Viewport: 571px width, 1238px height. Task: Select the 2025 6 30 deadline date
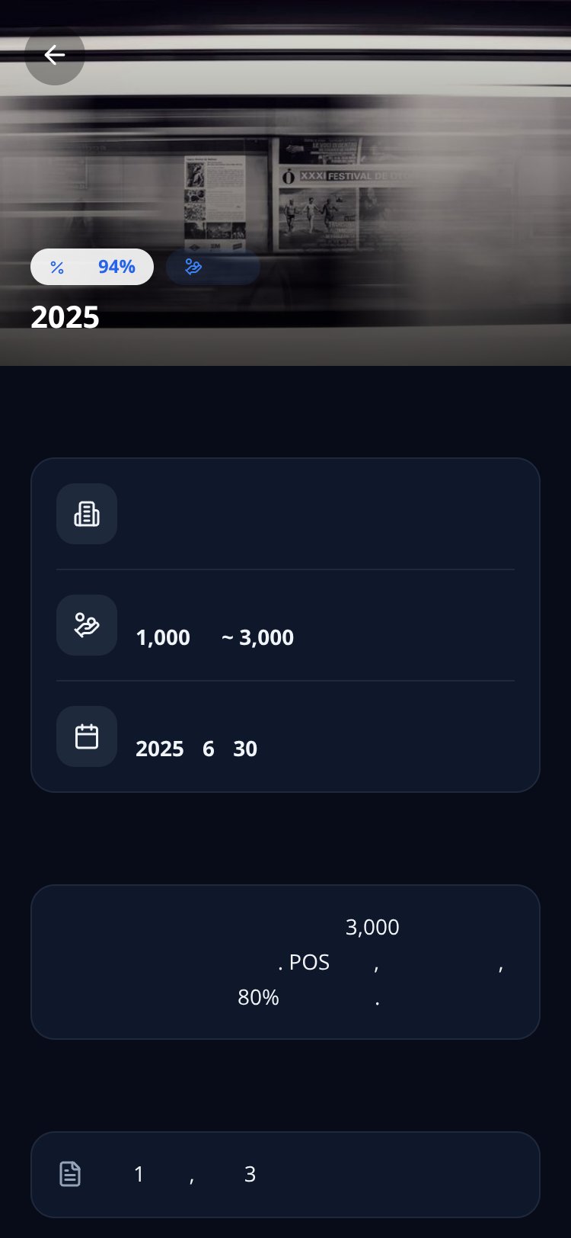196,749
